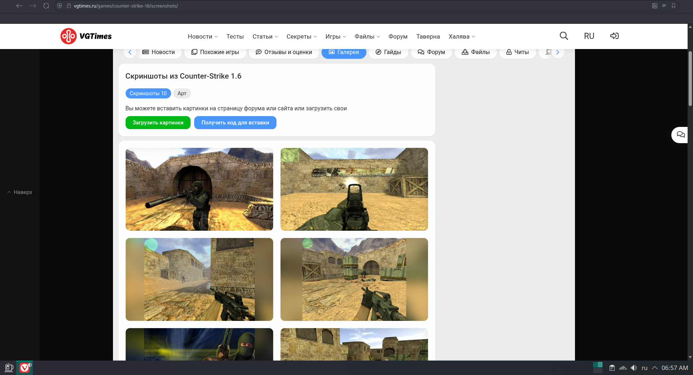The image size is (693, 375).
Task: Select the Скриншоты 10 filter
Action: tap(148, 93)
